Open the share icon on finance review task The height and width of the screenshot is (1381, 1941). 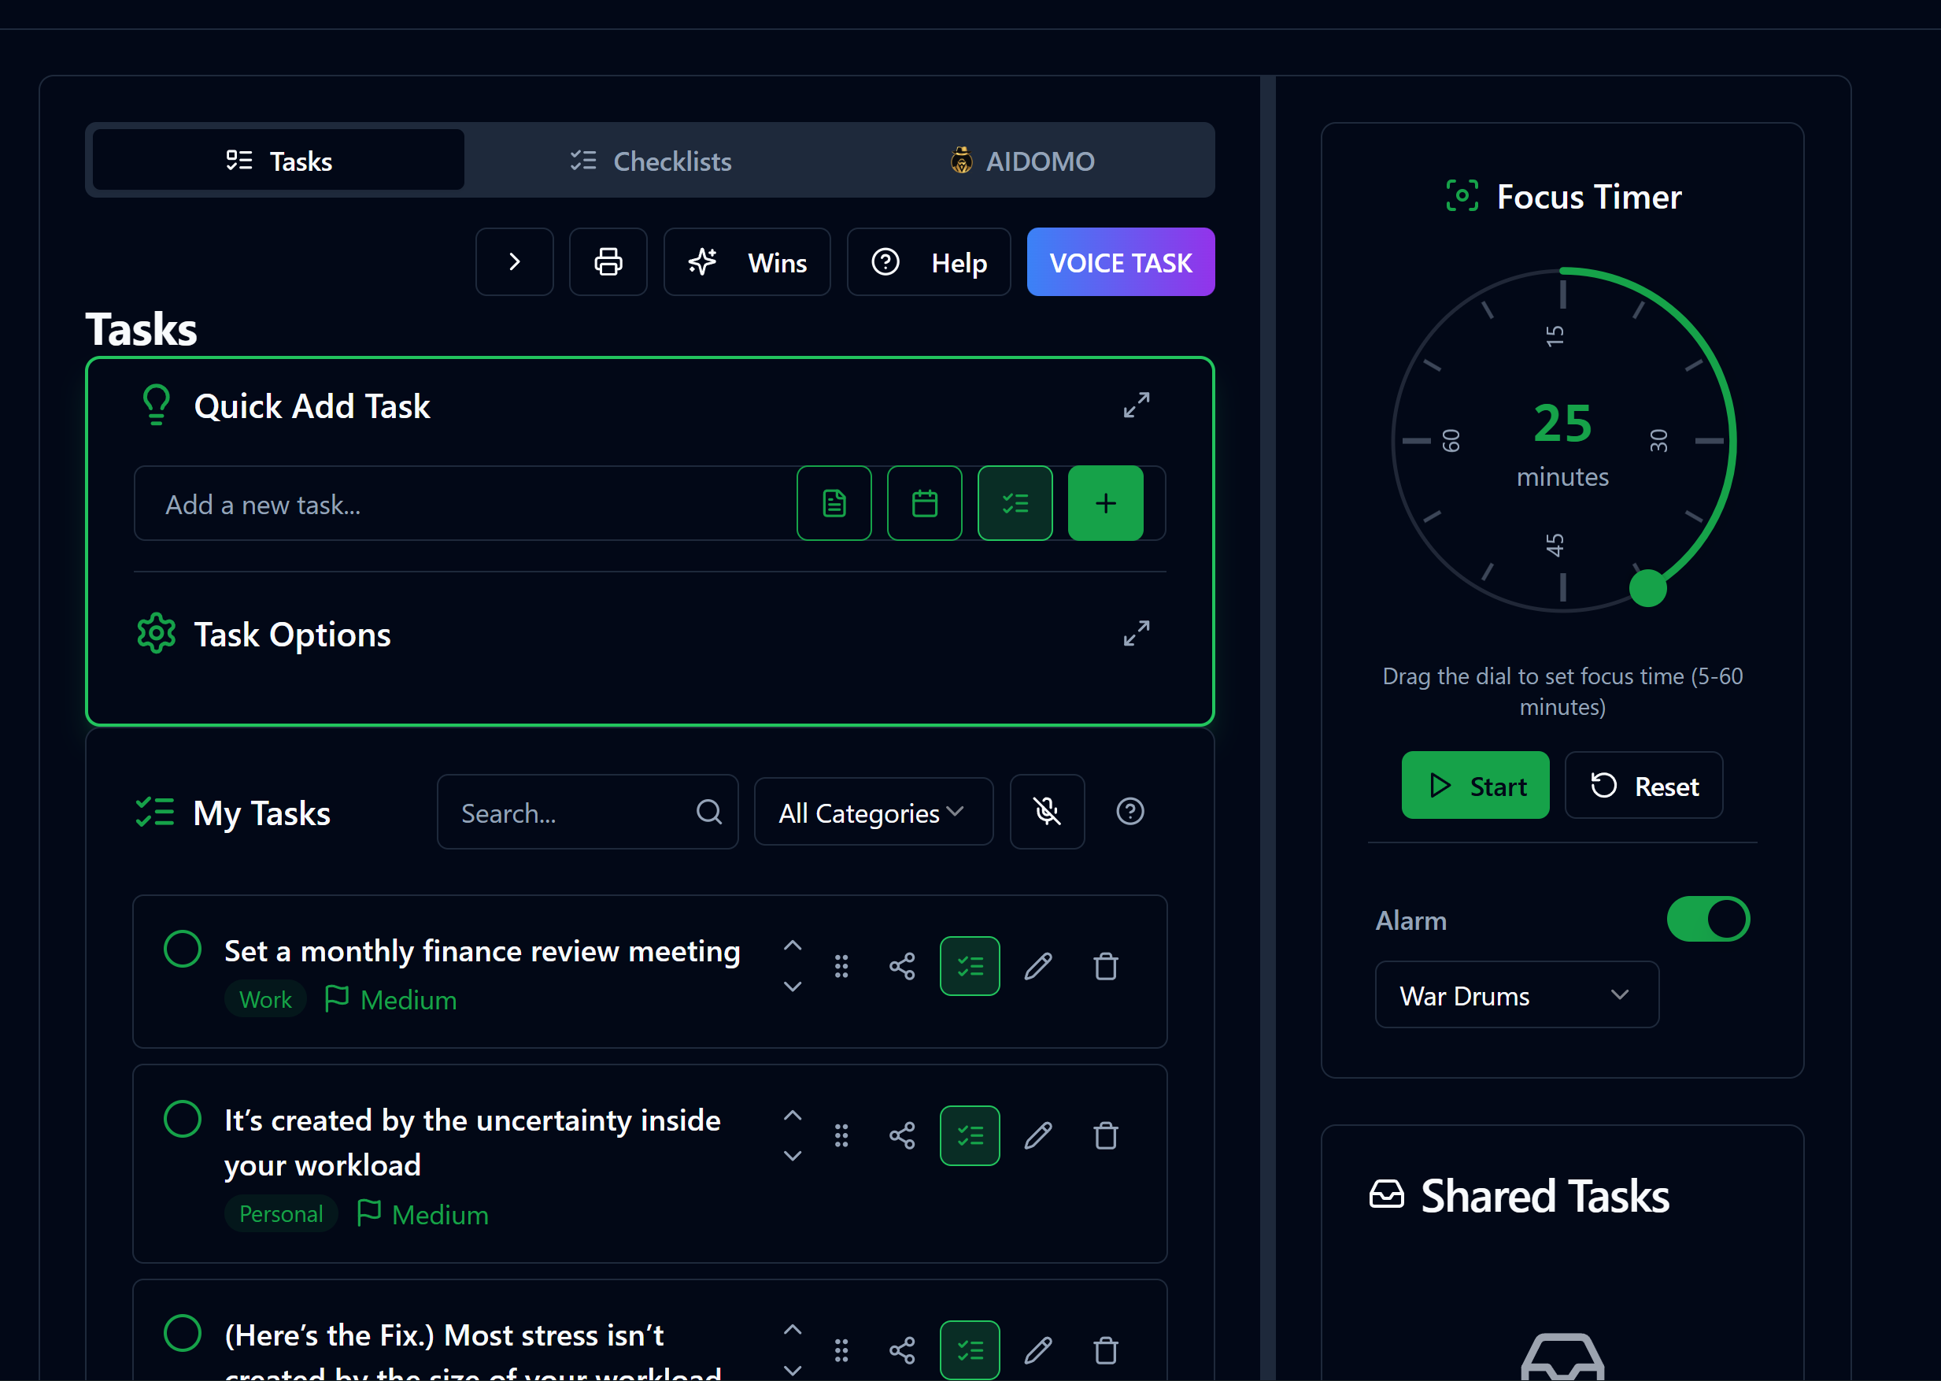pyautogui.click(x=901, y=965)
